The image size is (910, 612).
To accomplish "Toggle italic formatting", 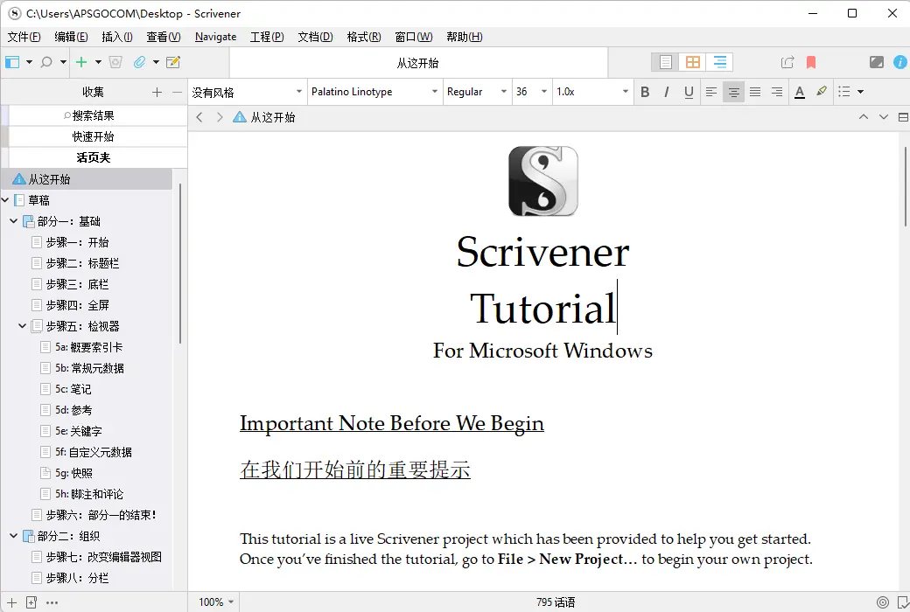I will (x=666, y=92).
